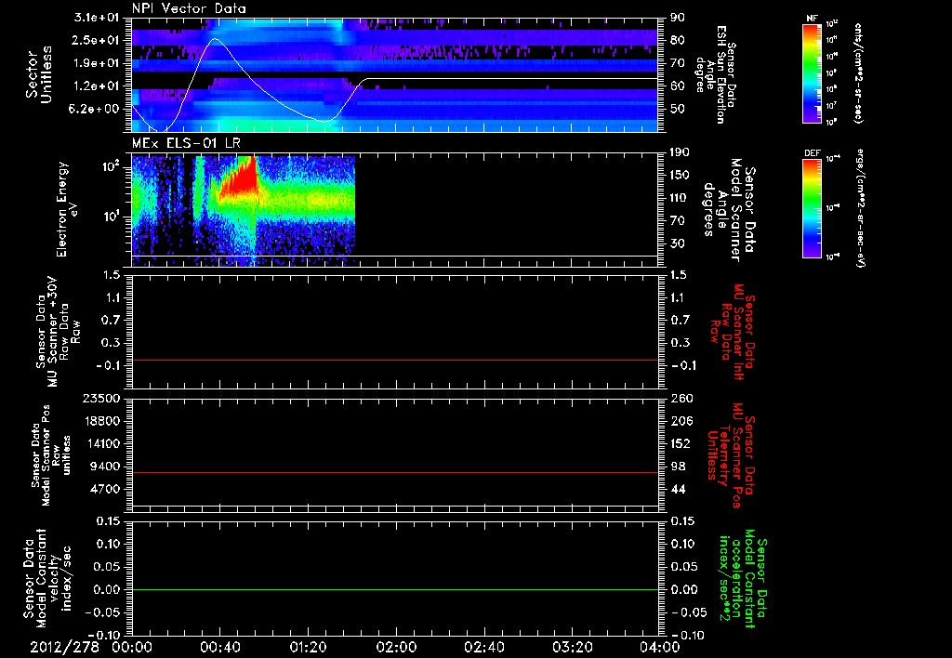Click the red trace in MU Scanner +30V panel
Viewport: 952px width, 658px height.
395,360
